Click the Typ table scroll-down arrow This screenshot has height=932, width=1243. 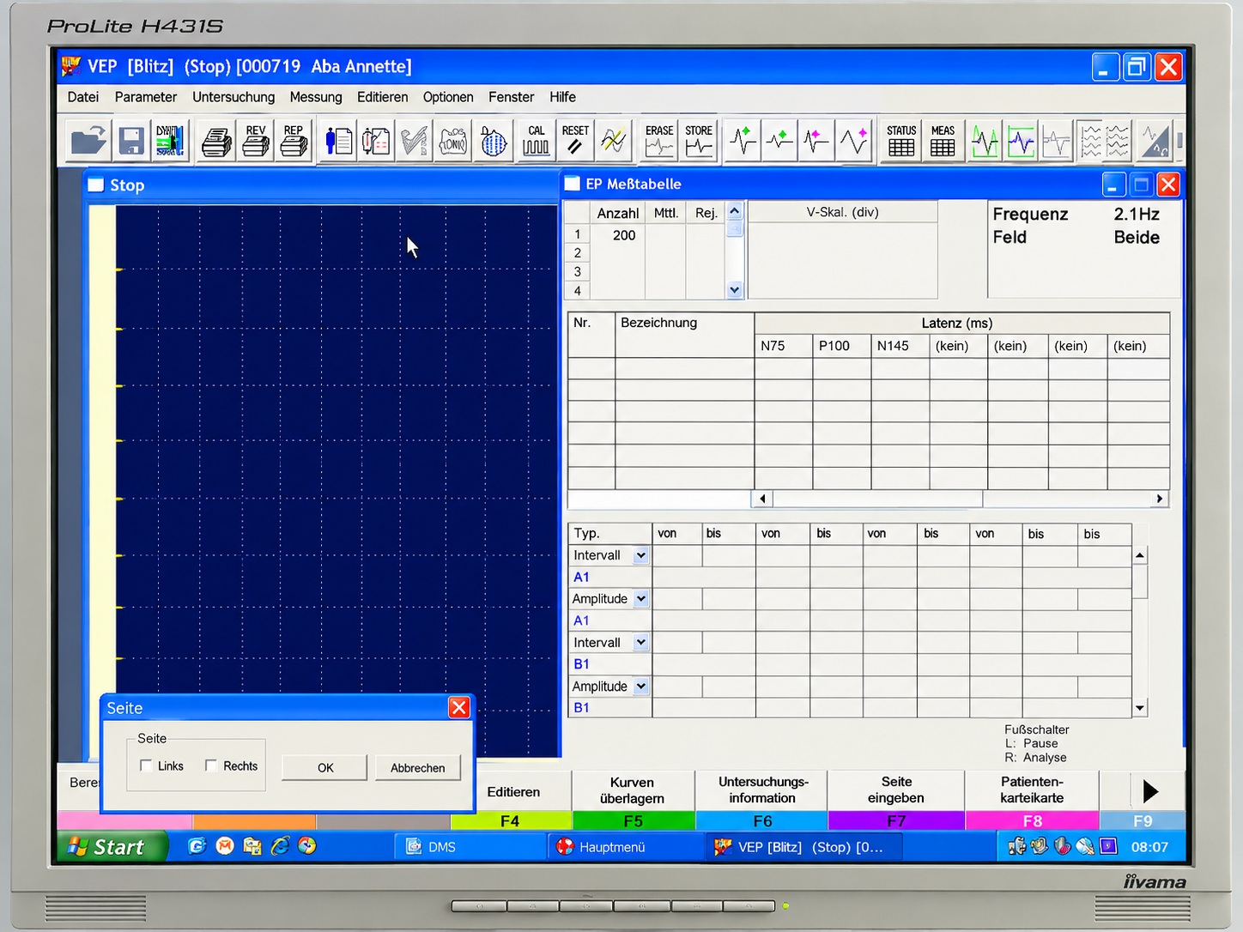(x=1140, y=708)
